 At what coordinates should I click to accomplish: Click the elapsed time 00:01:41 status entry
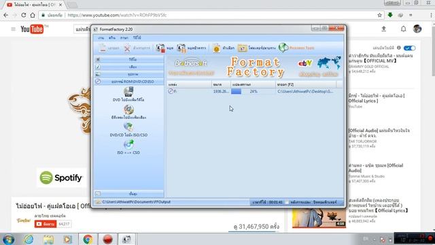[x=267, y=202]
